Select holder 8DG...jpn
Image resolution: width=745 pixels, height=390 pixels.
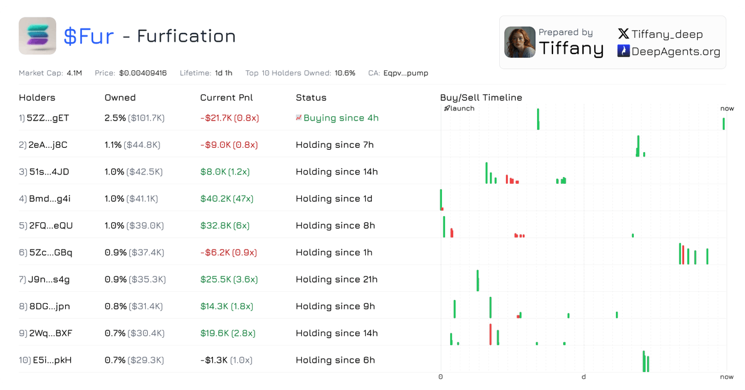50,306
